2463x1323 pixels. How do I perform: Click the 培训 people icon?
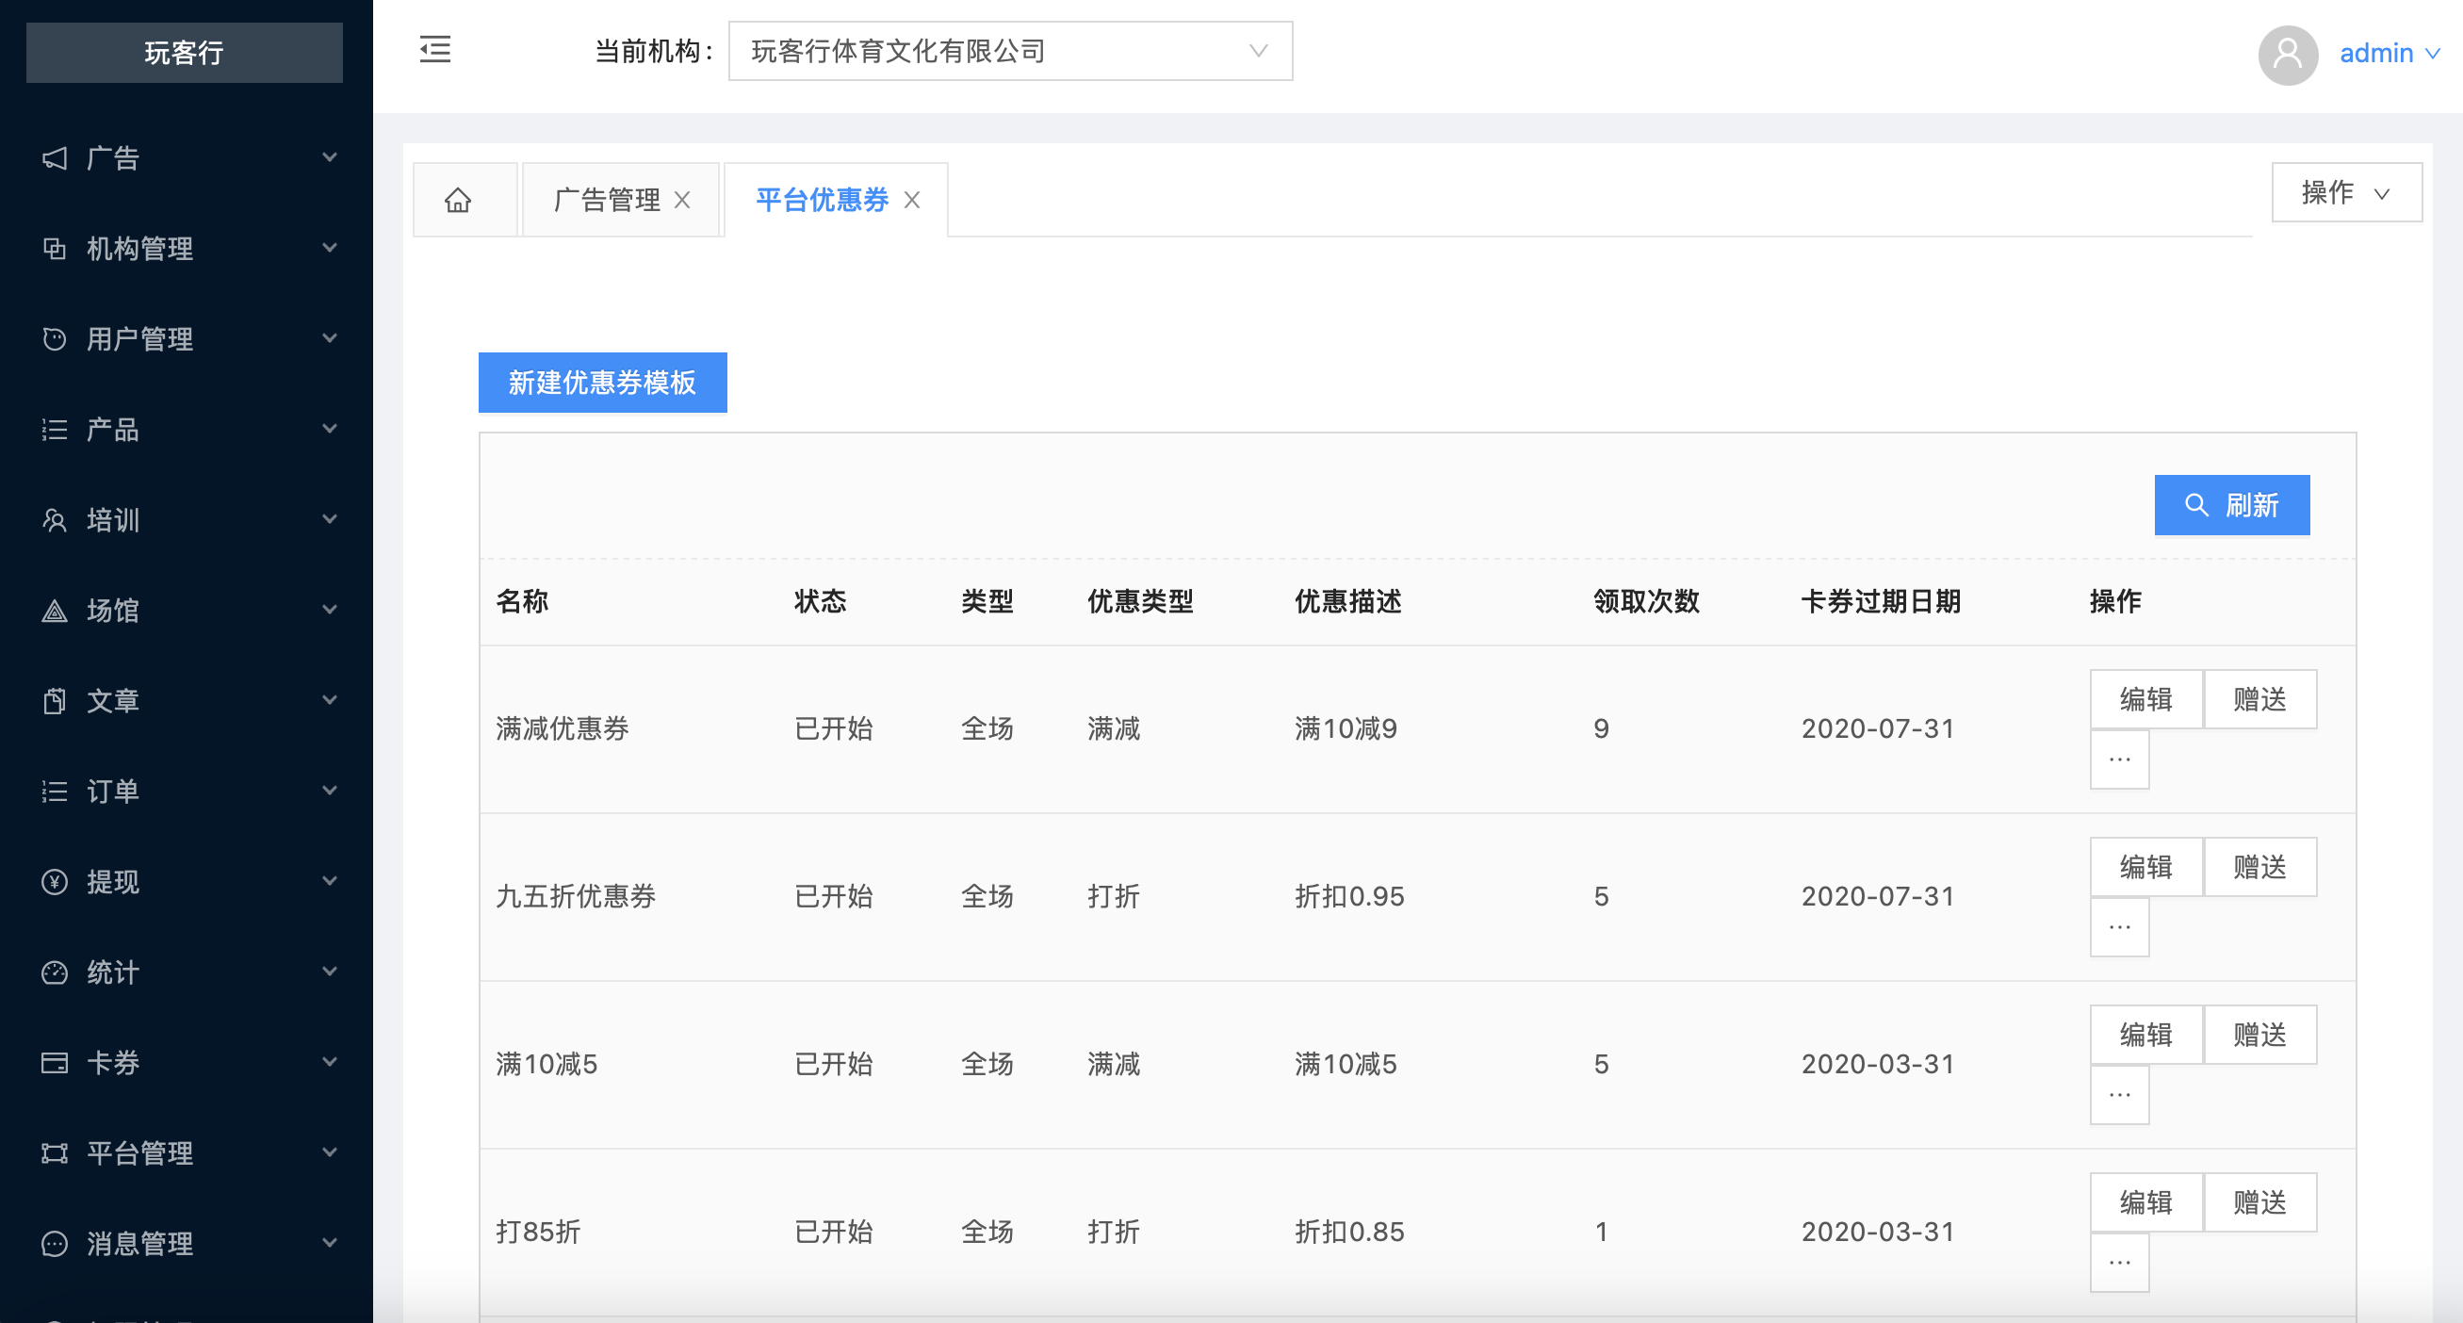pos(55,520)
